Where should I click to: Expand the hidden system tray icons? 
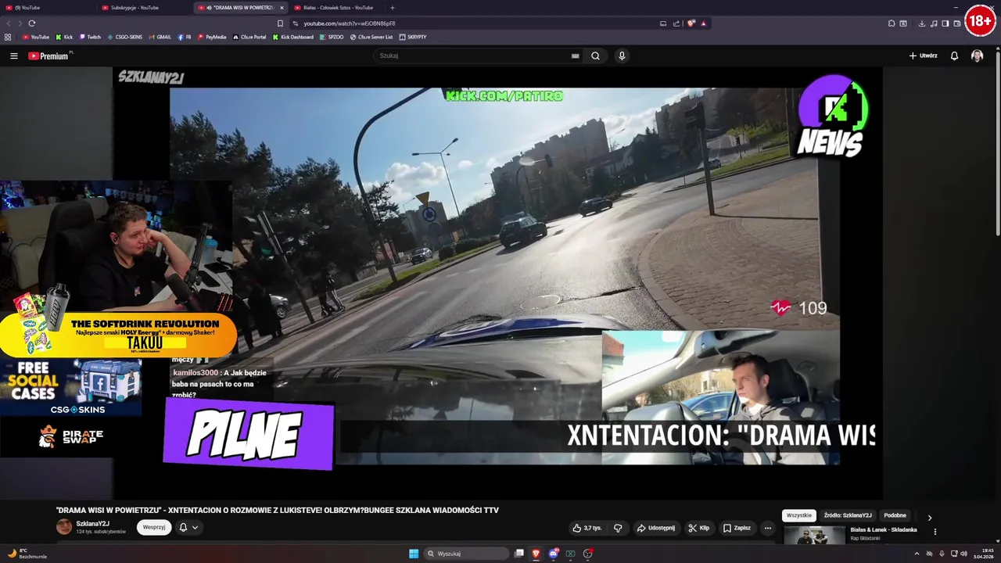pyautogui.click(x=917, y=554)
